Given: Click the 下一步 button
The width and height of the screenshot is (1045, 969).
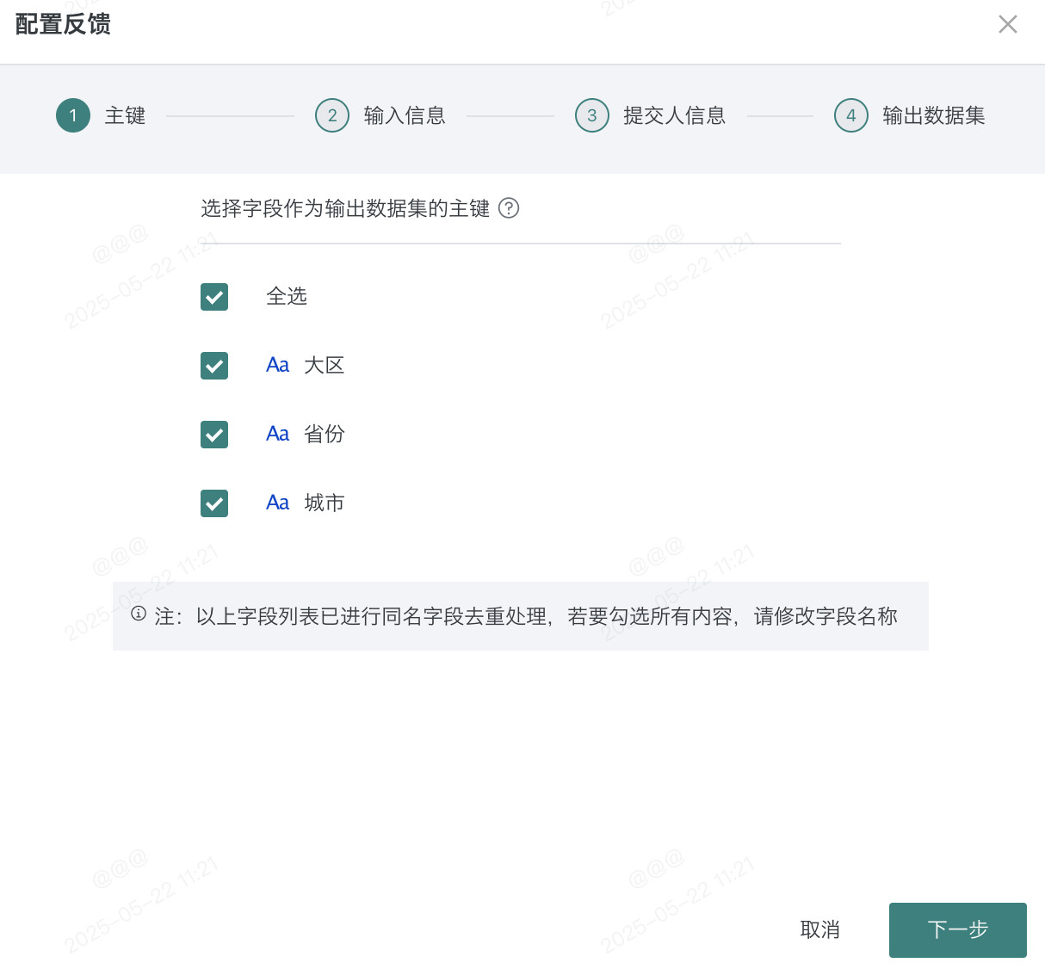Looking at the screenshot, I should click(958, 930).
